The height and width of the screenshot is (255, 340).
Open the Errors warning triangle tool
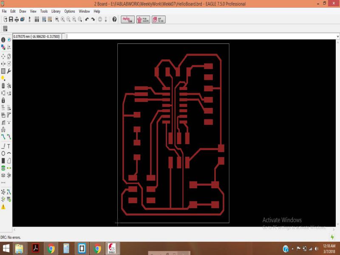[x=3, y=207]
